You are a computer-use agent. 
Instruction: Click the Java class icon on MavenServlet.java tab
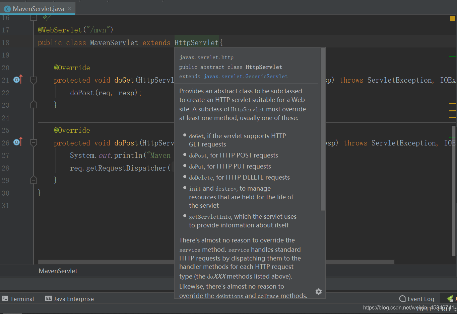[7, 9]
